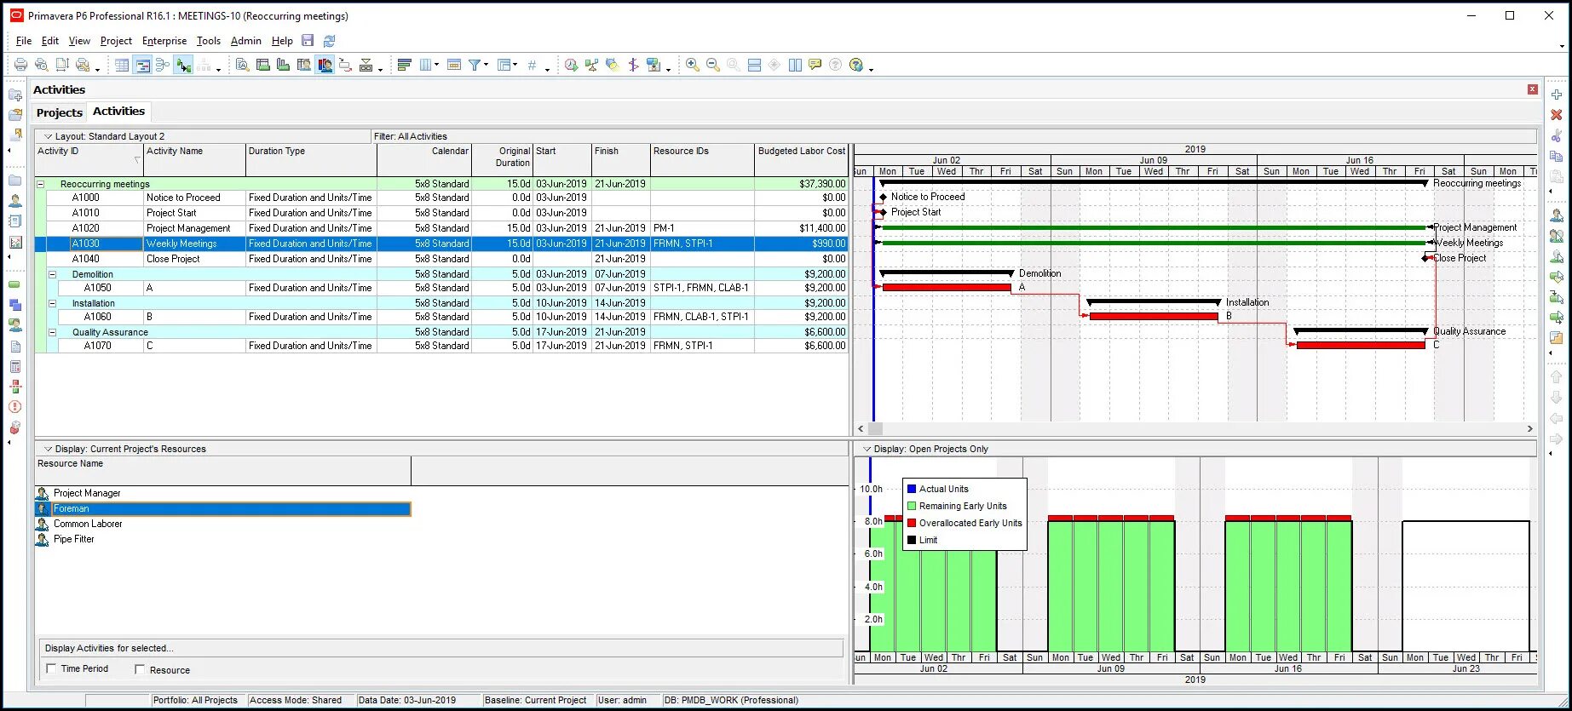Click the Zoom Out magnifier icon
The image size is (1572, 711).
713,65
